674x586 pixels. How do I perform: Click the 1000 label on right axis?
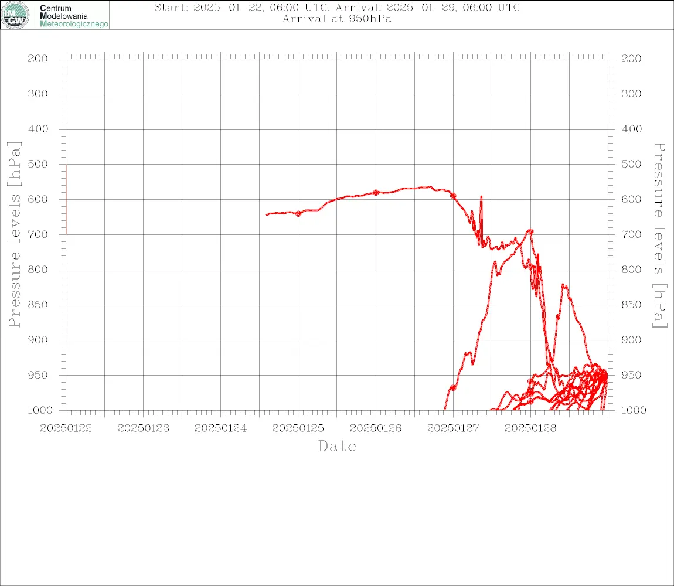point(634,411)
